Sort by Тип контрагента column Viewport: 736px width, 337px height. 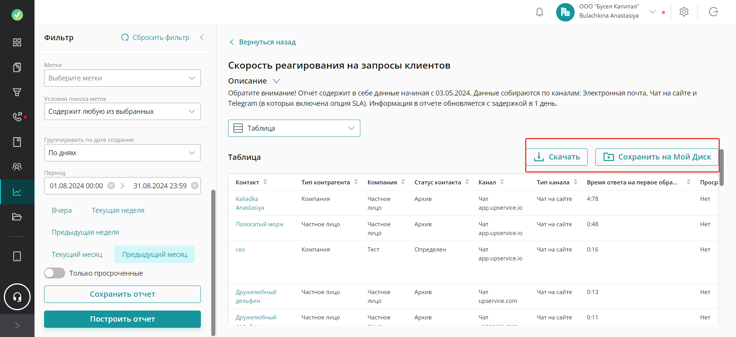(x=356, y=182)
